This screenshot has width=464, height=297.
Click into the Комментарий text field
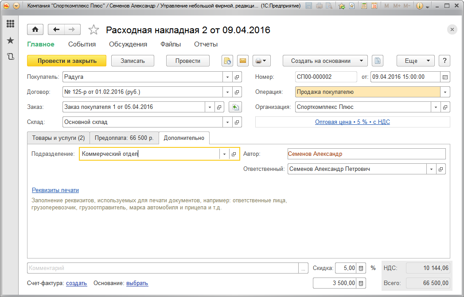click(x=163, y=268)
